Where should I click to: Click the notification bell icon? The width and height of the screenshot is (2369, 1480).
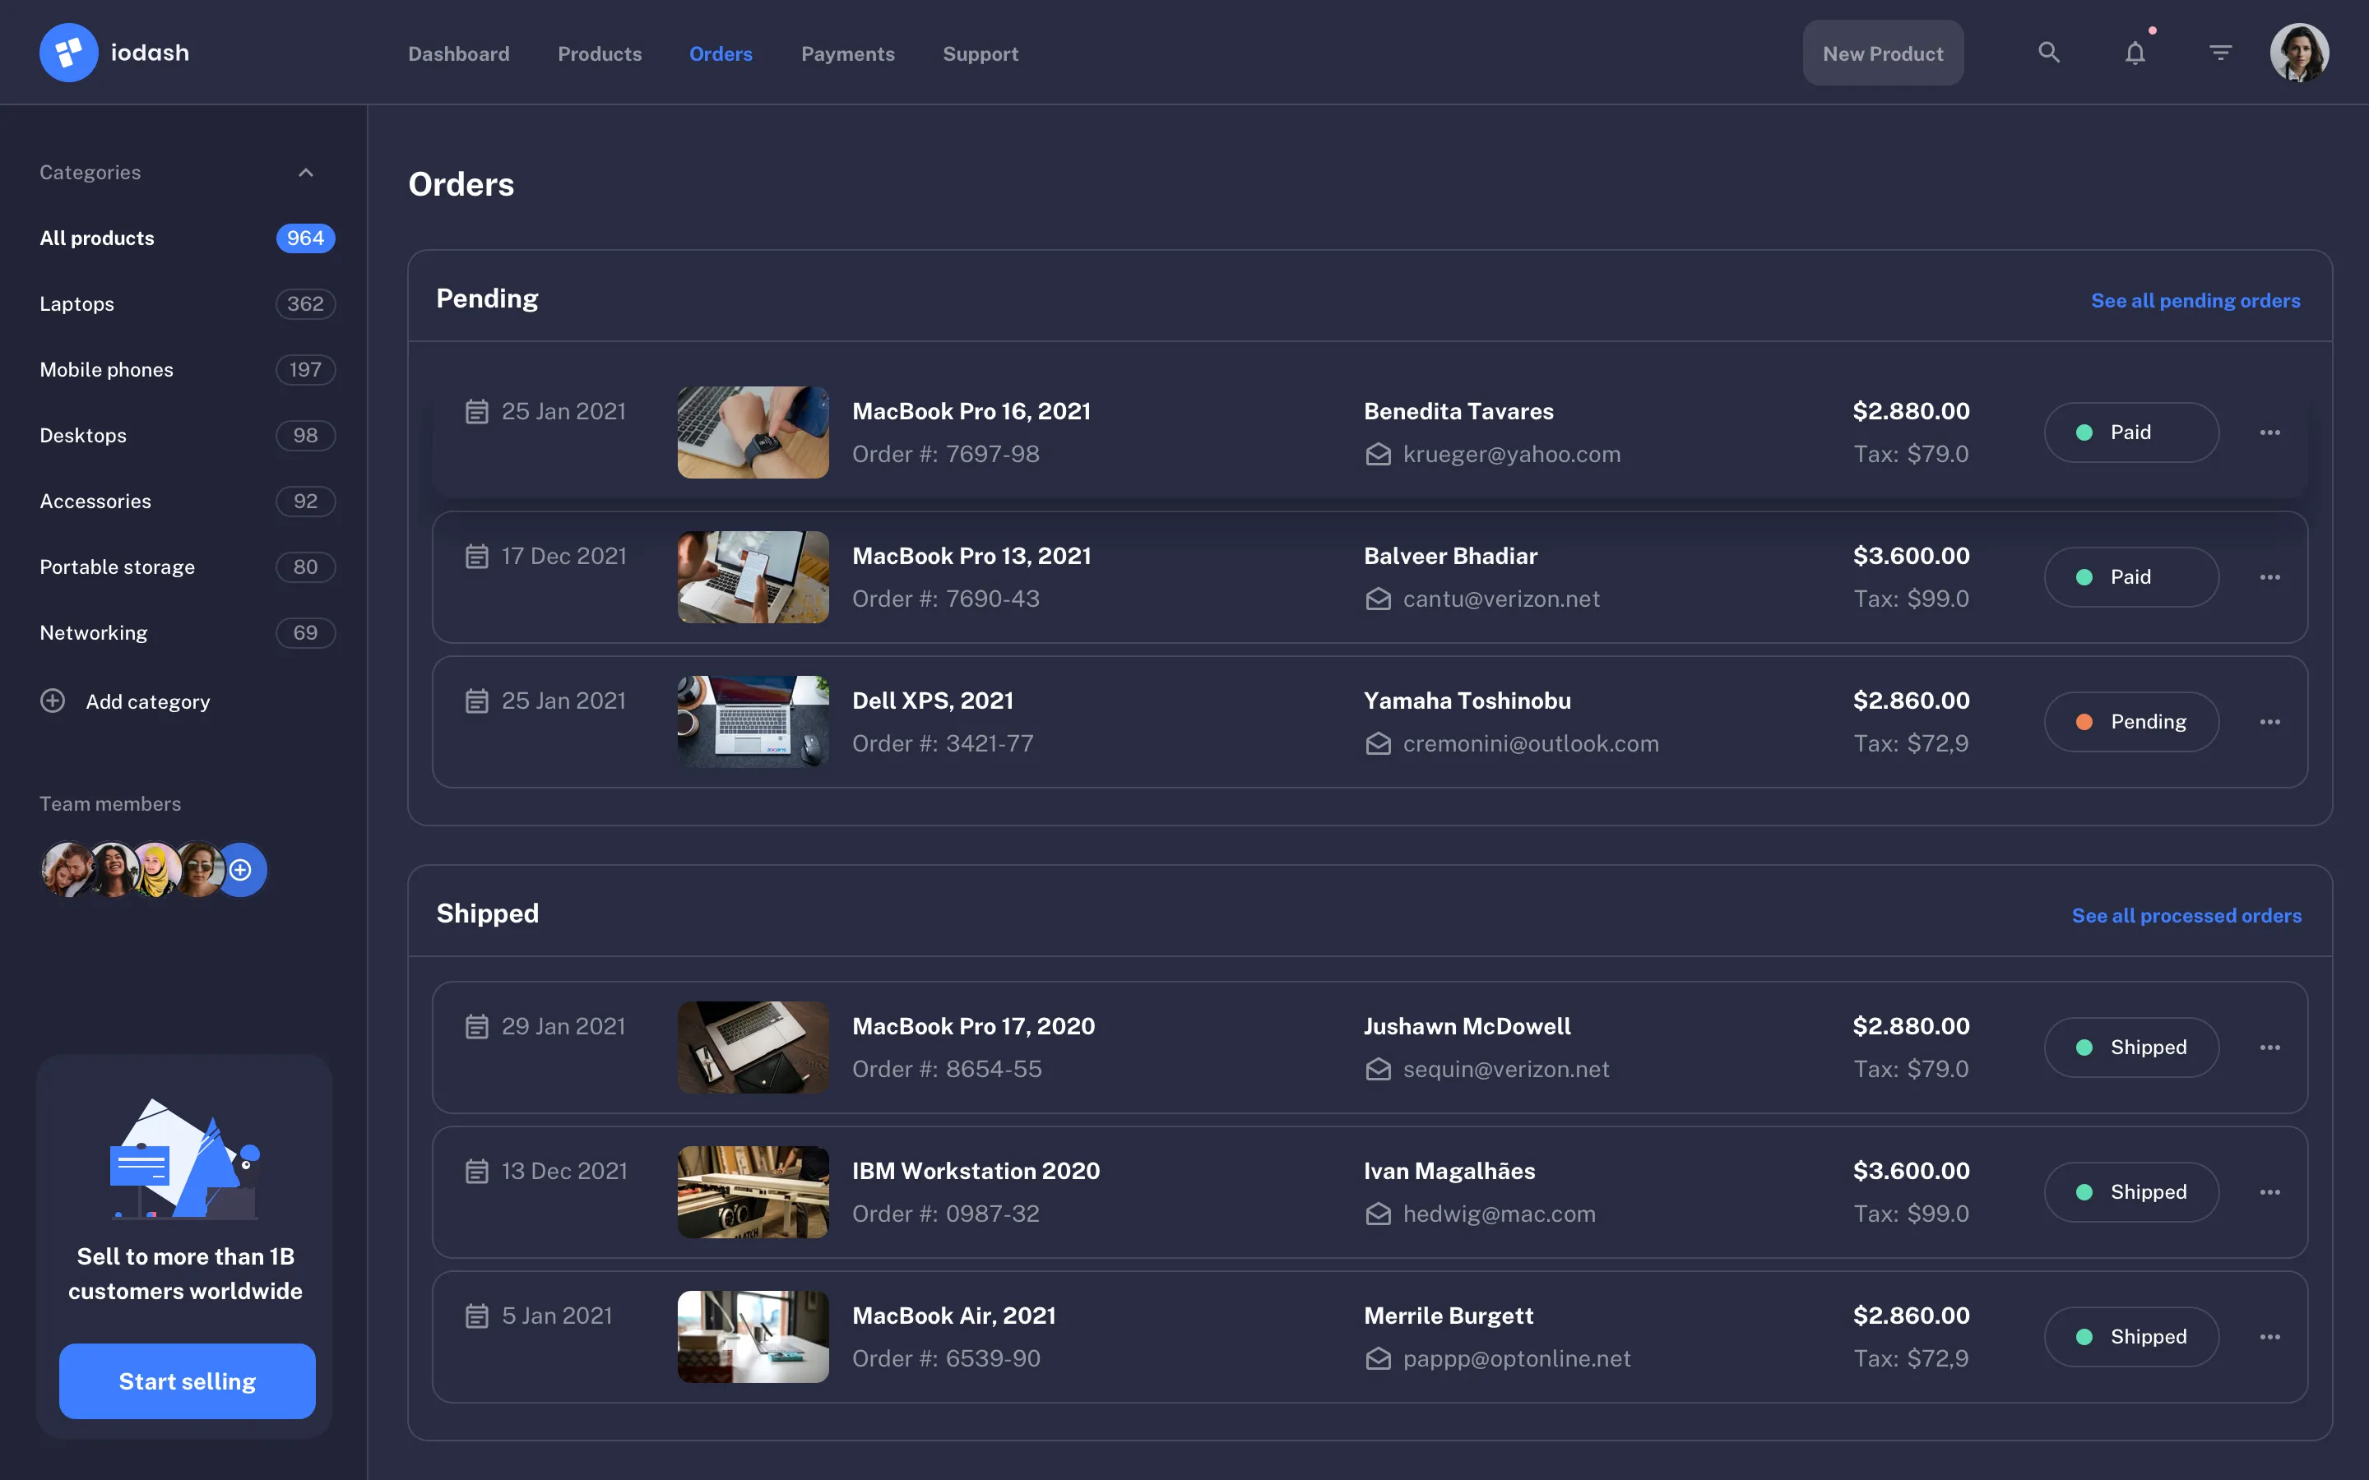[x=2134, y=52]
